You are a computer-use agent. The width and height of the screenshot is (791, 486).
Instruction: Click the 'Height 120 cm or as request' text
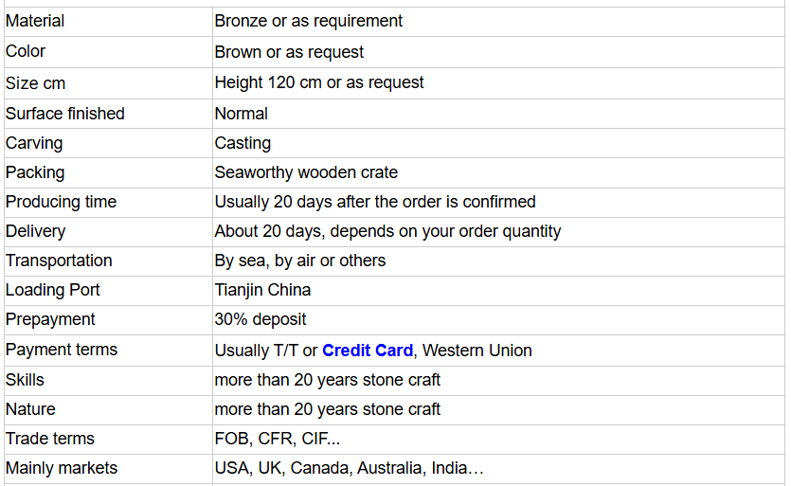pos(319,82)
